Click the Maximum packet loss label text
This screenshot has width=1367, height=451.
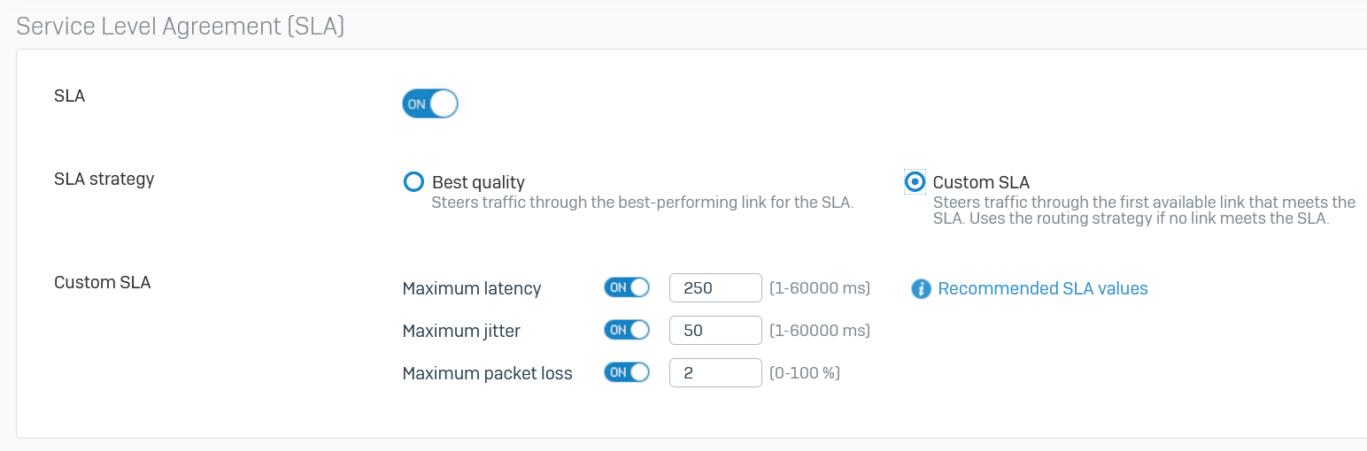point(487,374)
